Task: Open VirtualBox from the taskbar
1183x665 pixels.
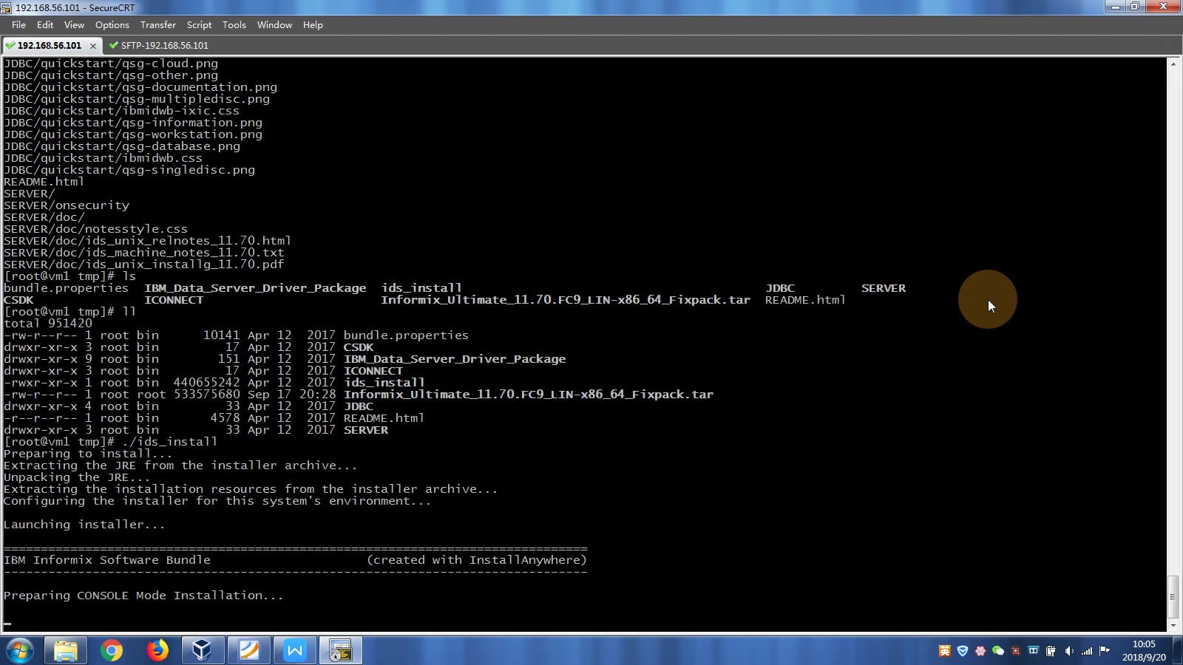Action: pos(203,650)
